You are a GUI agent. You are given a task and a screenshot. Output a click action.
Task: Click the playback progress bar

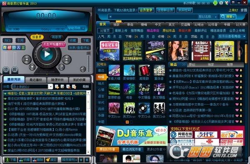tap(37, 26)
